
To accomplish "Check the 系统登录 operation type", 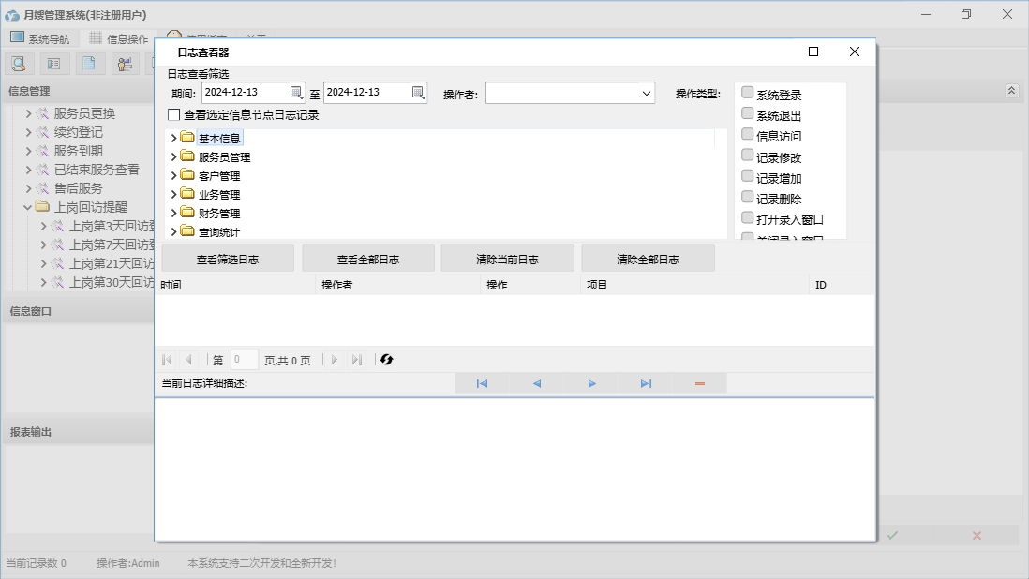I will (x=747, y=93).
